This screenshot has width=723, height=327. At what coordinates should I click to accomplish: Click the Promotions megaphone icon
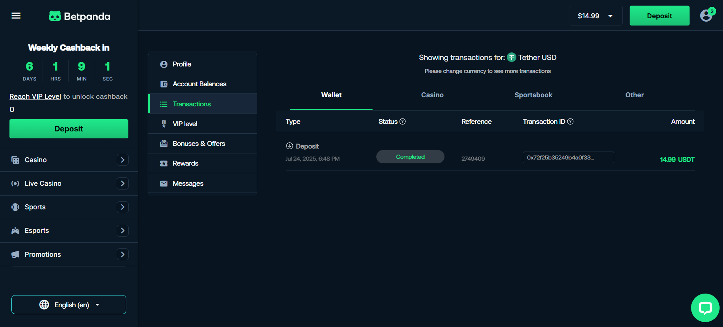click(x=15, y=254)
